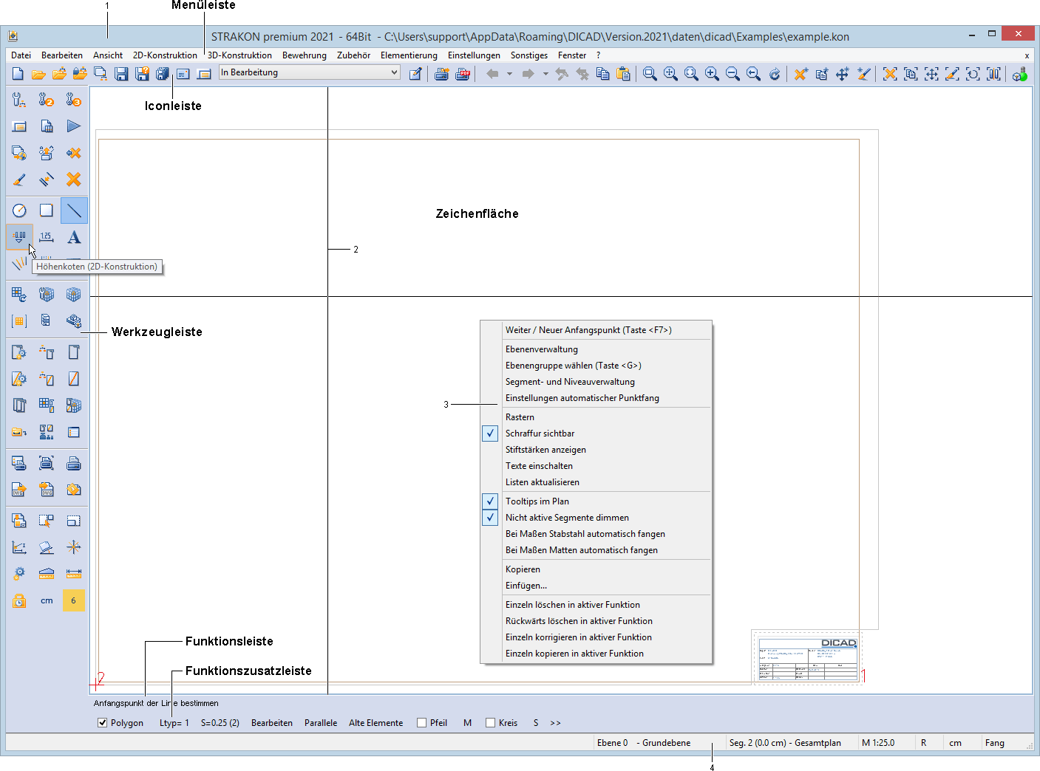Image resolution: width=1040 pixels, height=771 pixels.
Task: Click the Parallele function button
Action: click(321, 723)
